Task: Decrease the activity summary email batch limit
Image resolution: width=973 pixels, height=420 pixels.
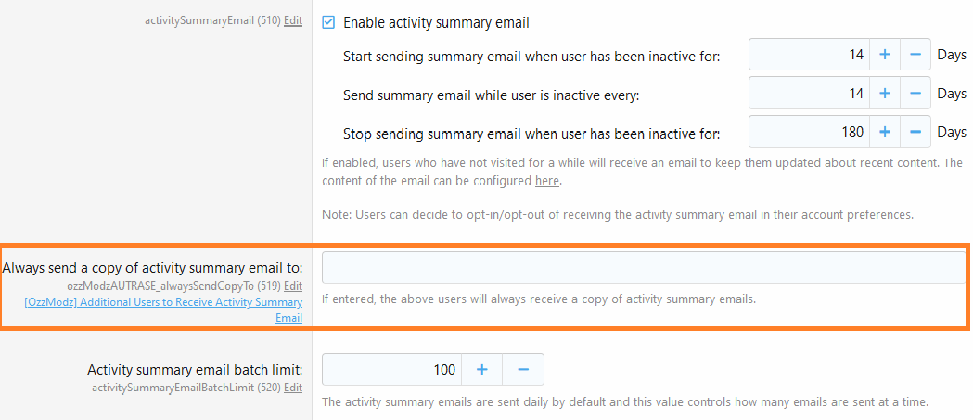Action: click(x=523, y=370)
